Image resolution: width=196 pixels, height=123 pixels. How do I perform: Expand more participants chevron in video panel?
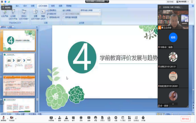point(173,104)
